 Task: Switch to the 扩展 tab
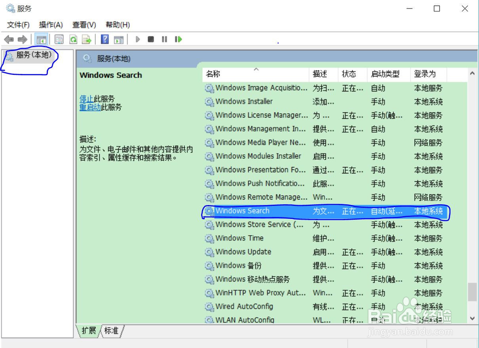click(89, 331)
